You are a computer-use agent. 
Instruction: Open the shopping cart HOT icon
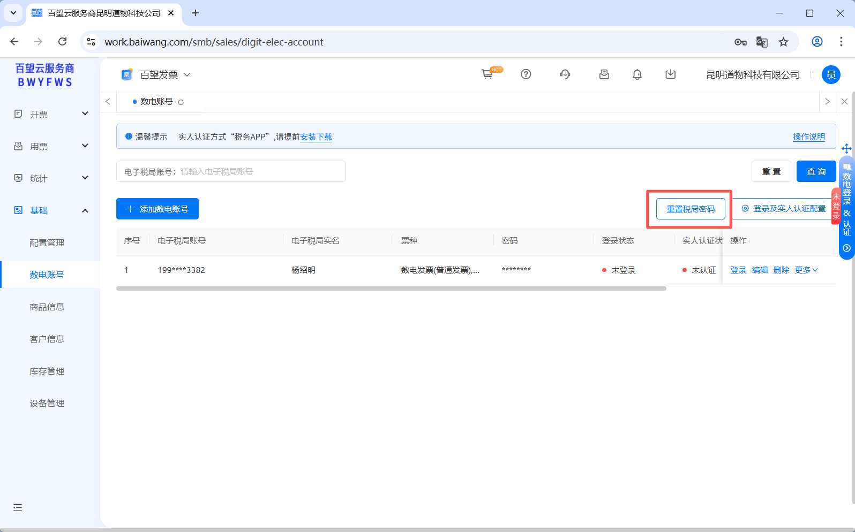[x=487, y=74]
